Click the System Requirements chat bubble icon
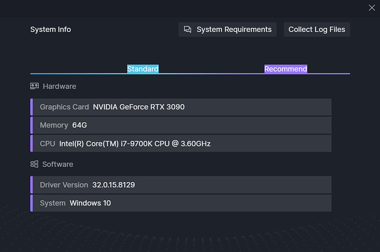Screen dimensions: 380x252 (188, 30)
